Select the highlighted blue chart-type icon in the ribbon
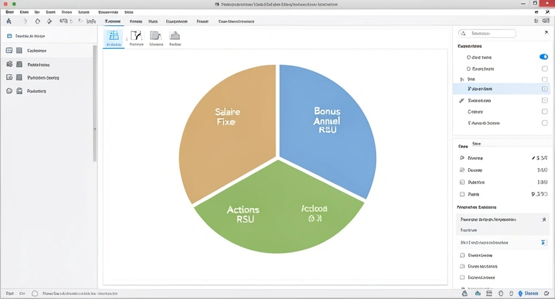Viewport: 555px width, 299px height. [x=113, y=37]
